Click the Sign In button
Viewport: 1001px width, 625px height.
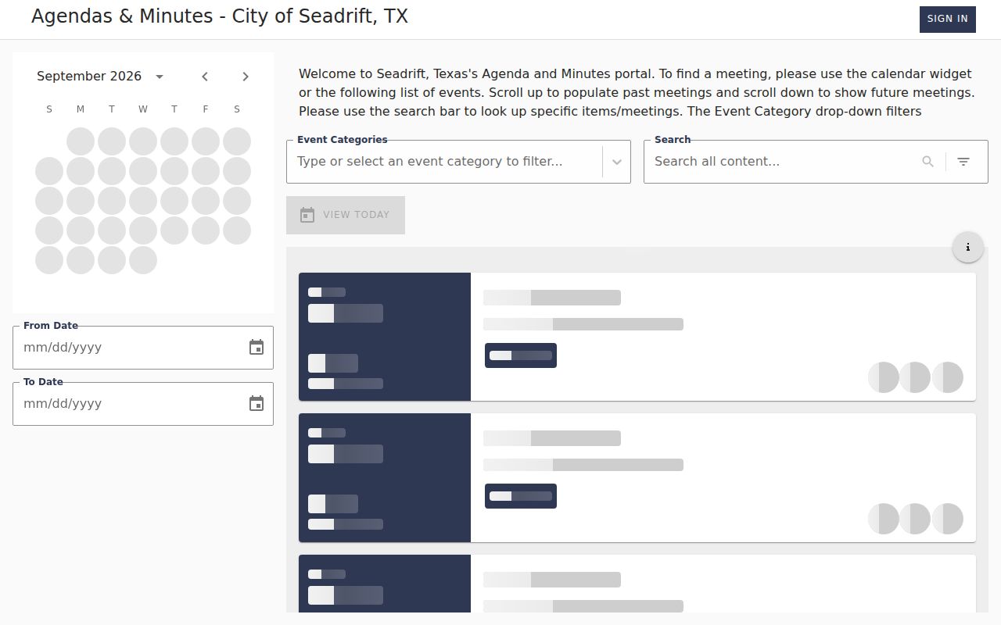click(x=947, y=19)
